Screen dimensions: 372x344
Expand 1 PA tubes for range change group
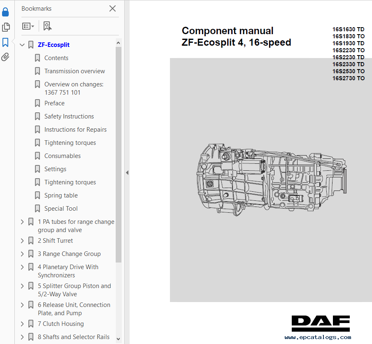click(x=22, y=222)
